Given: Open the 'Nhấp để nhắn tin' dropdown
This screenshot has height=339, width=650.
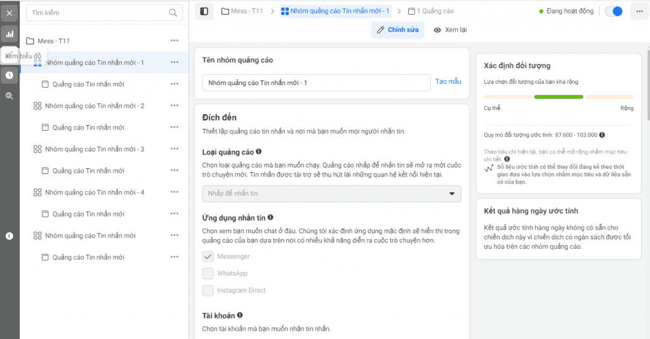Looking at the screenshot, I should (331, 194).
